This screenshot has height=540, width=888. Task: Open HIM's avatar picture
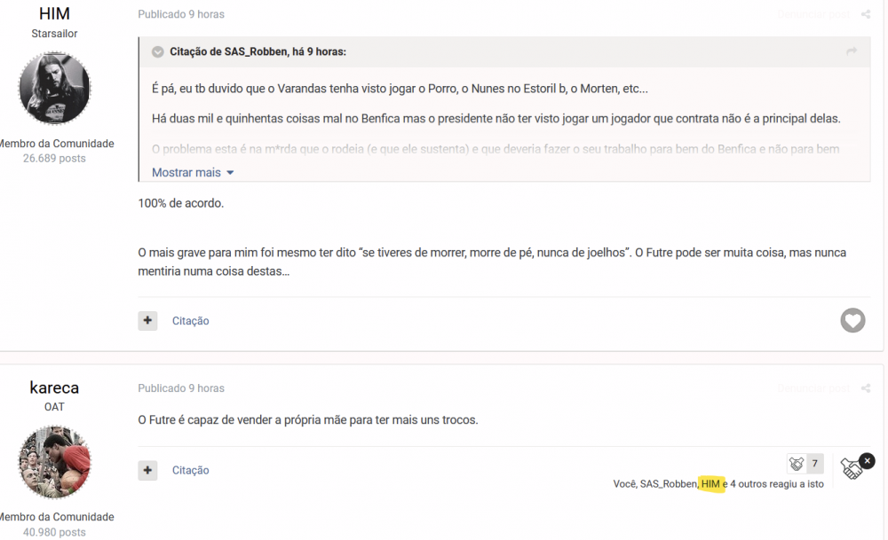[54, 88]
